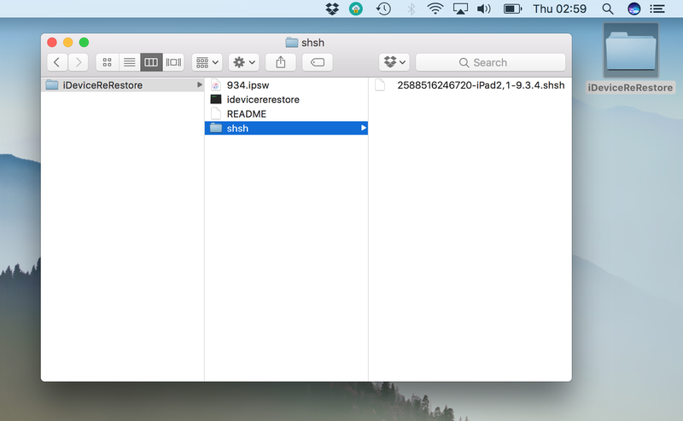The image size is (683, 421).
Task: Click the Finder Search field
Action: 490,62
